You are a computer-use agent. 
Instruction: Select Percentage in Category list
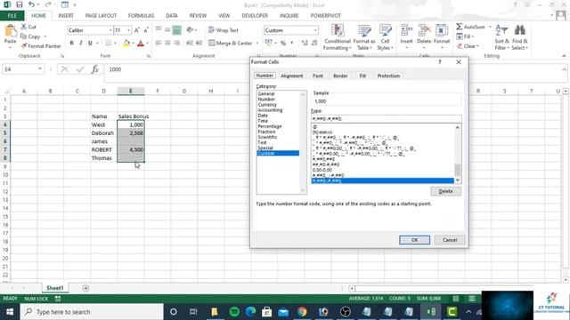pyautogui.click(x=269, y=126)
